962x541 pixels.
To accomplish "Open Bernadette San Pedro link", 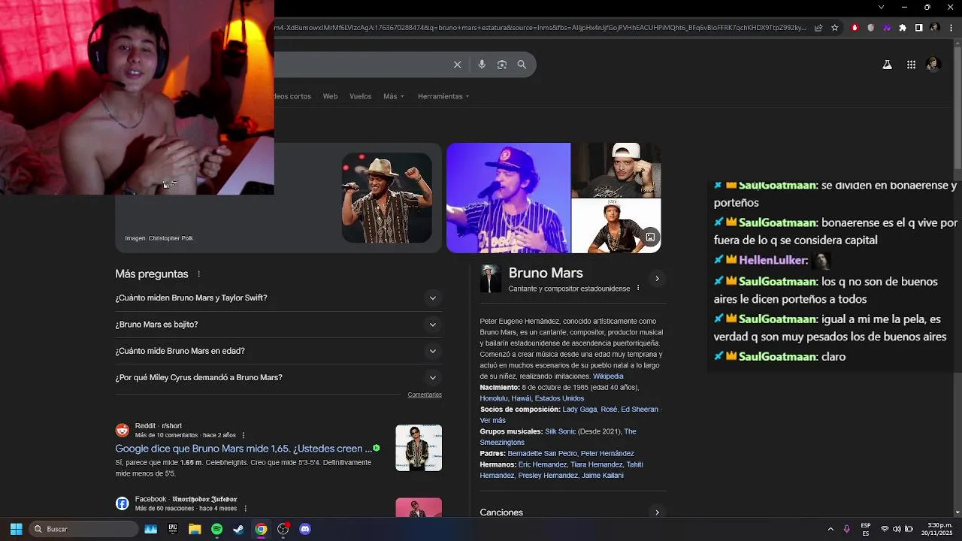I will coord(543,454).
